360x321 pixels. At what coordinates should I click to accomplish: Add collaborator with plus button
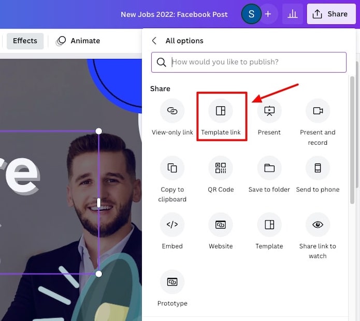(268, 14)
